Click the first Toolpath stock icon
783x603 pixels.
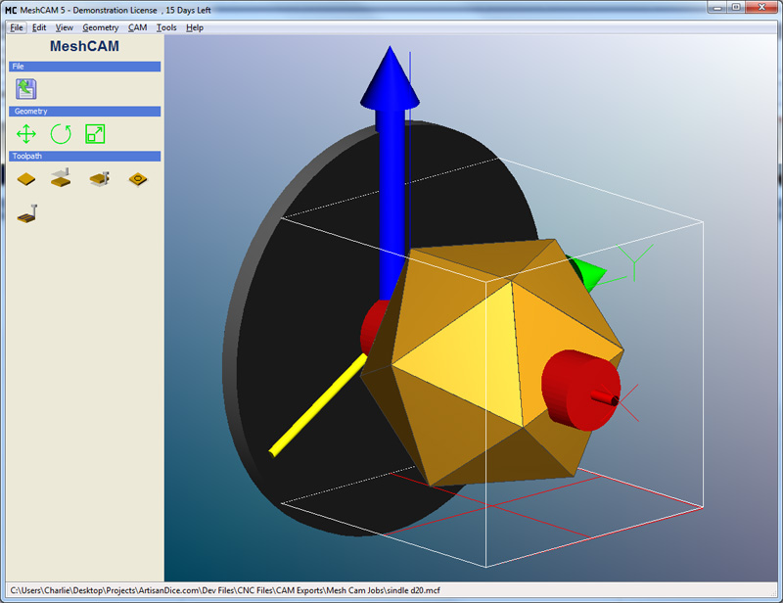pyautogui.click(x=24, y=180)
